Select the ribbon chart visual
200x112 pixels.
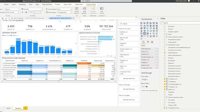[157, 26]
